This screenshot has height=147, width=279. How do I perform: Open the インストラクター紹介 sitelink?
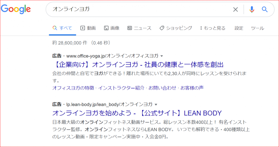(121, 88)
